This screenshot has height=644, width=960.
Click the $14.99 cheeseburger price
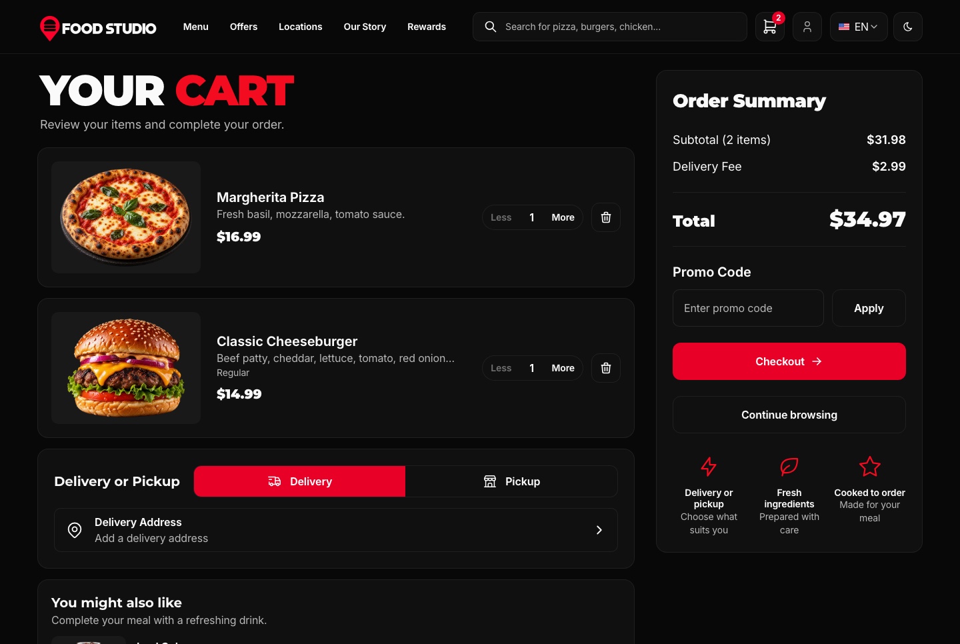pyautogui.click(x=239, y=394)
